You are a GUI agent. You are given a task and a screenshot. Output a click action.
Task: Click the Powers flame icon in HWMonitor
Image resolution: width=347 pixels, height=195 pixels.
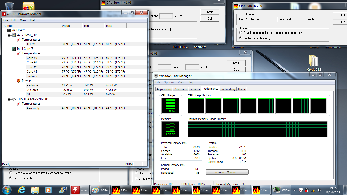tap(18, 81)
